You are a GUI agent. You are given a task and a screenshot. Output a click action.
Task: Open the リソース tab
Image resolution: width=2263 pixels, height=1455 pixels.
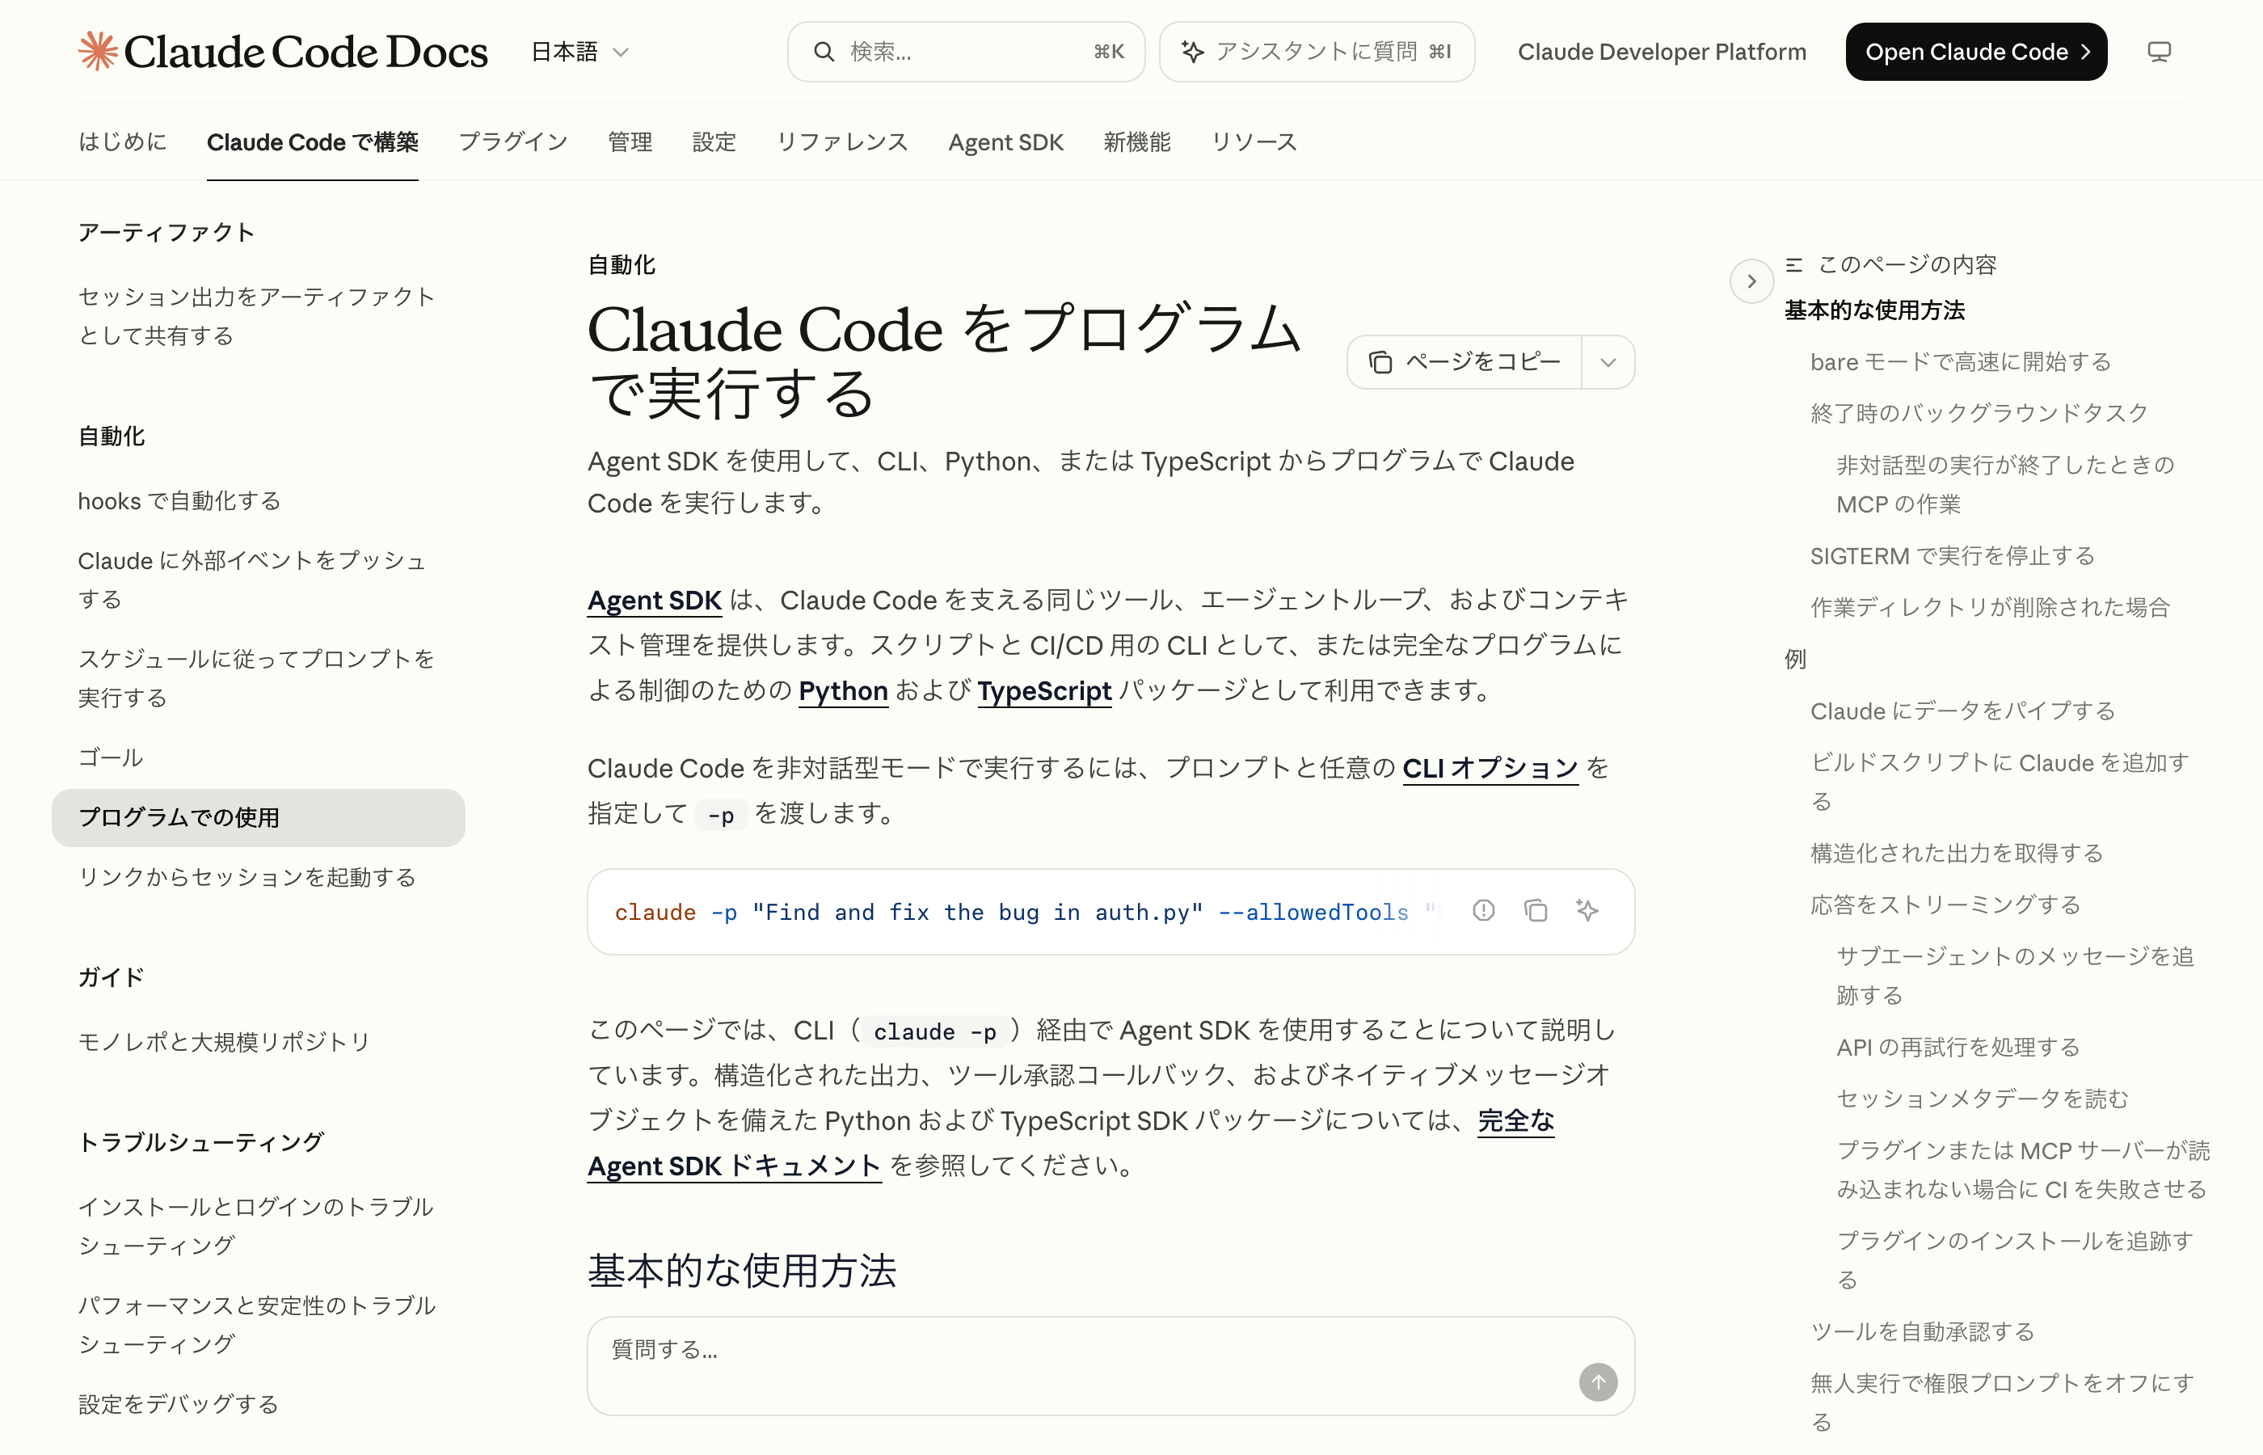[1254, 141]
